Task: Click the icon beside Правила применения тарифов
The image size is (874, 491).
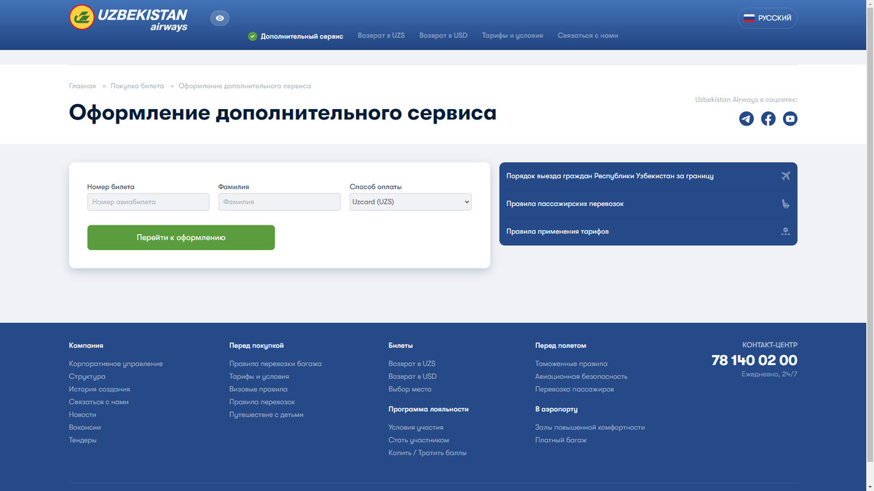Action: pyautogui.click(x=785, y=231)
